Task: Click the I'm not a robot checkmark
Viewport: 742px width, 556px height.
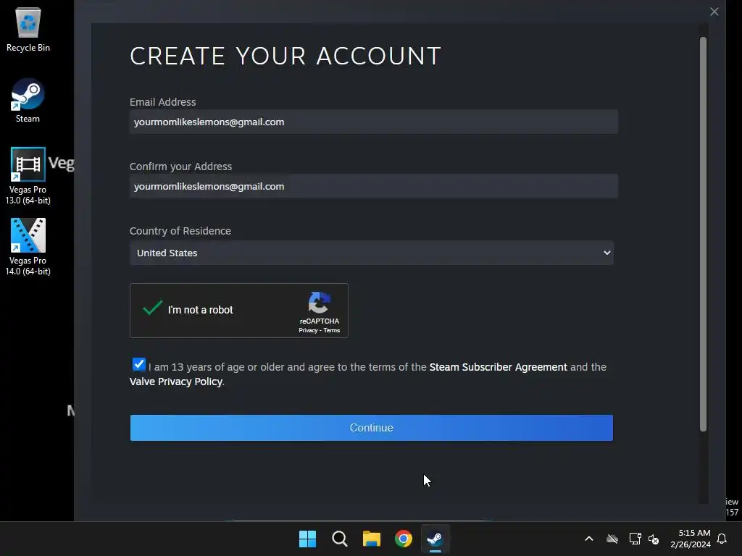Action: point(152,308)
